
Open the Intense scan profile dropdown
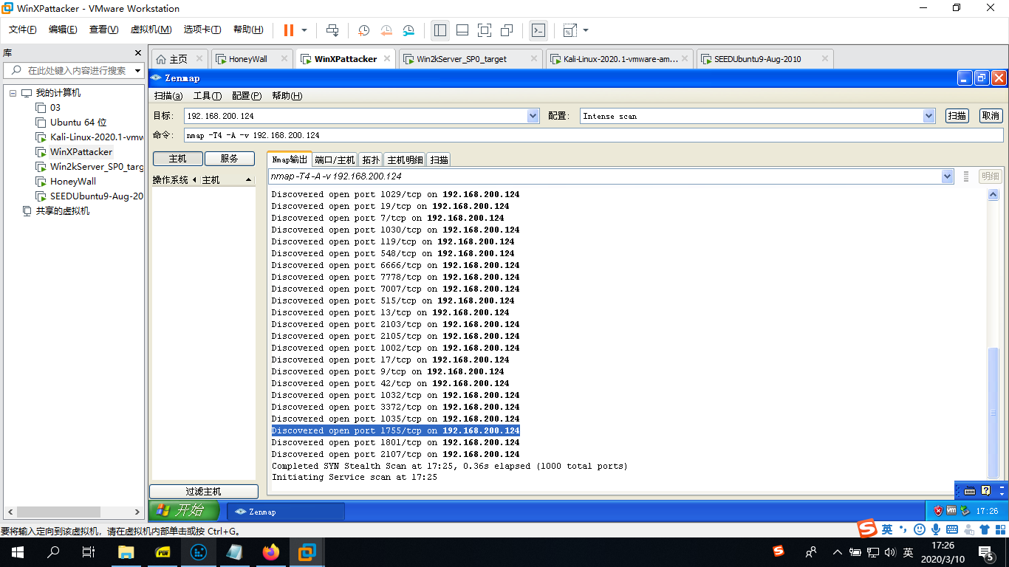click(929, 116)
